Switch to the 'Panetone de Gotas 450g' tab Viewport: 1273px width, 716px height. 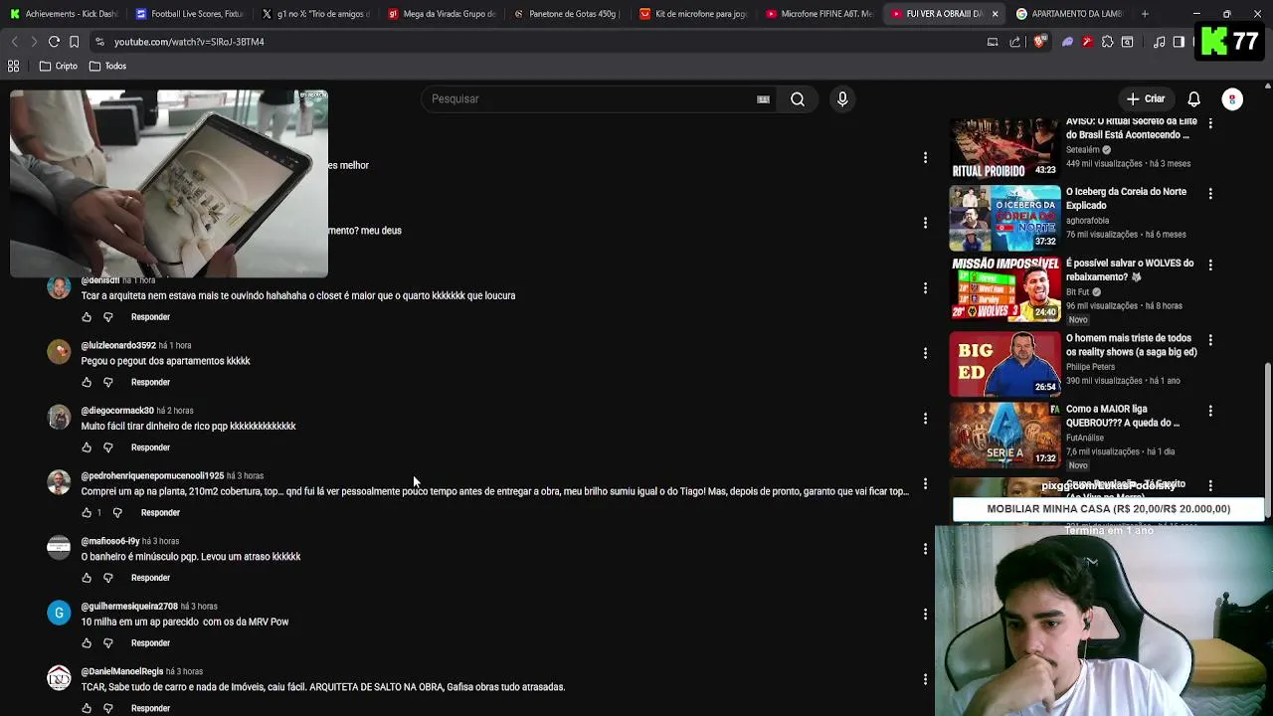[x=567, y=14]
